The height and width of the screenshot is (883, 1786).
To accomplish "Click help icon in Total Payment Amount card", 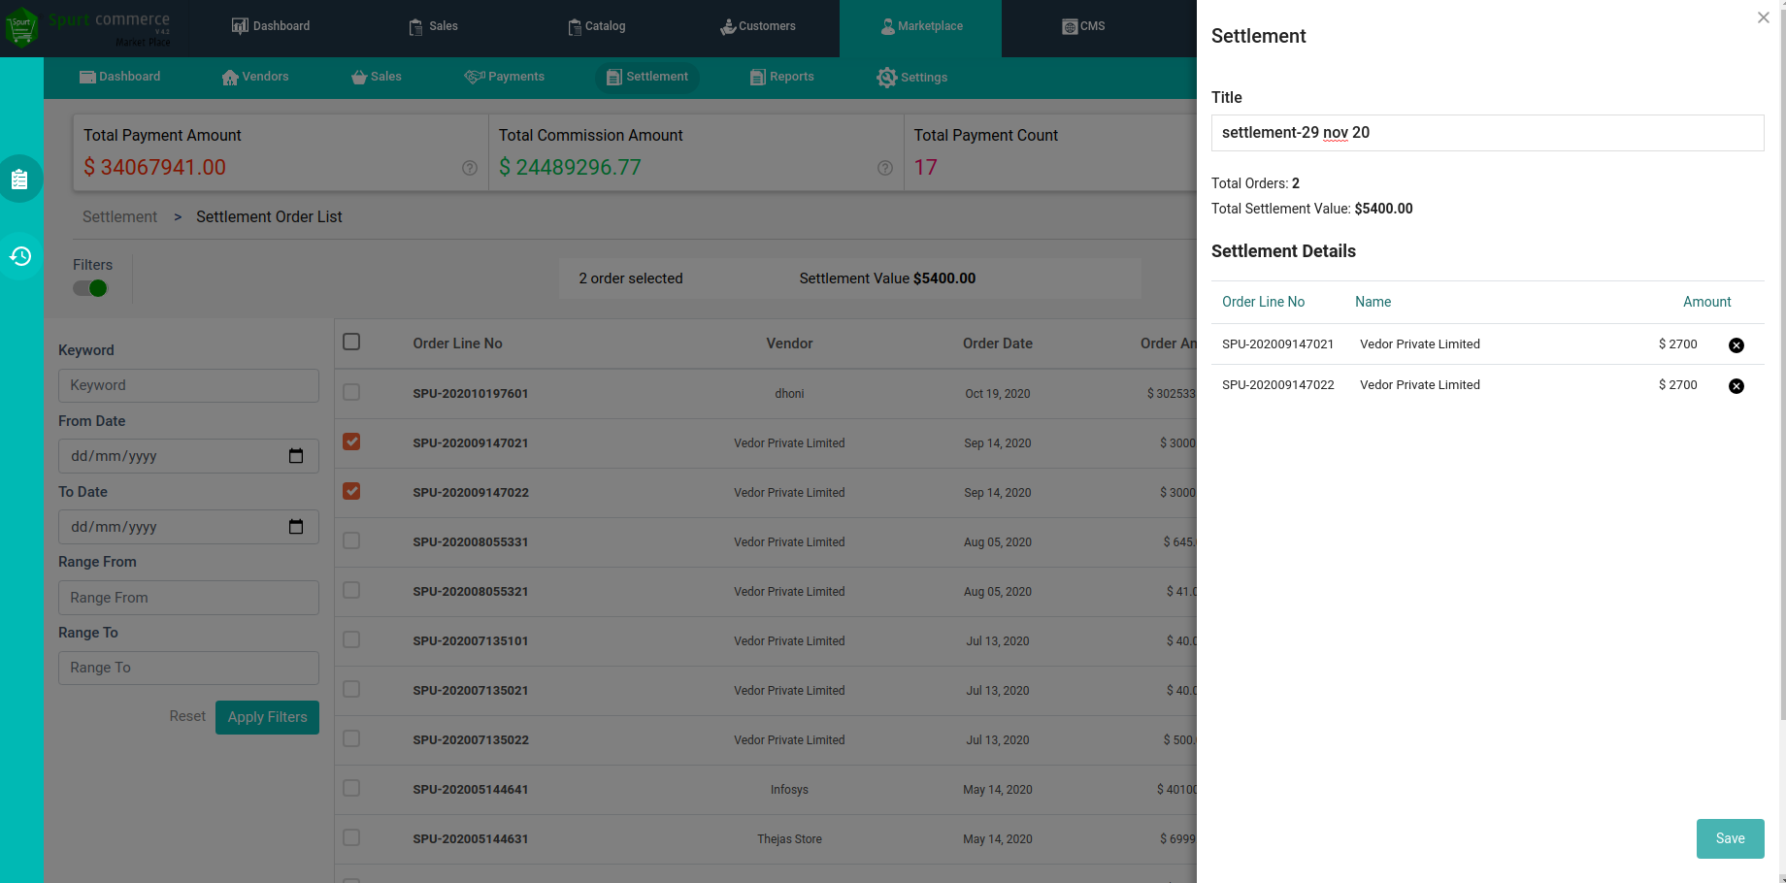I will [470, 168].
